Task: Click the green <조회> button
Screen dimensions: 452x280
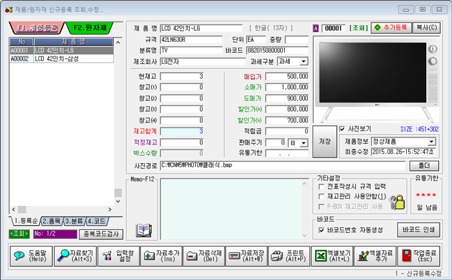Action: point(19,234)
